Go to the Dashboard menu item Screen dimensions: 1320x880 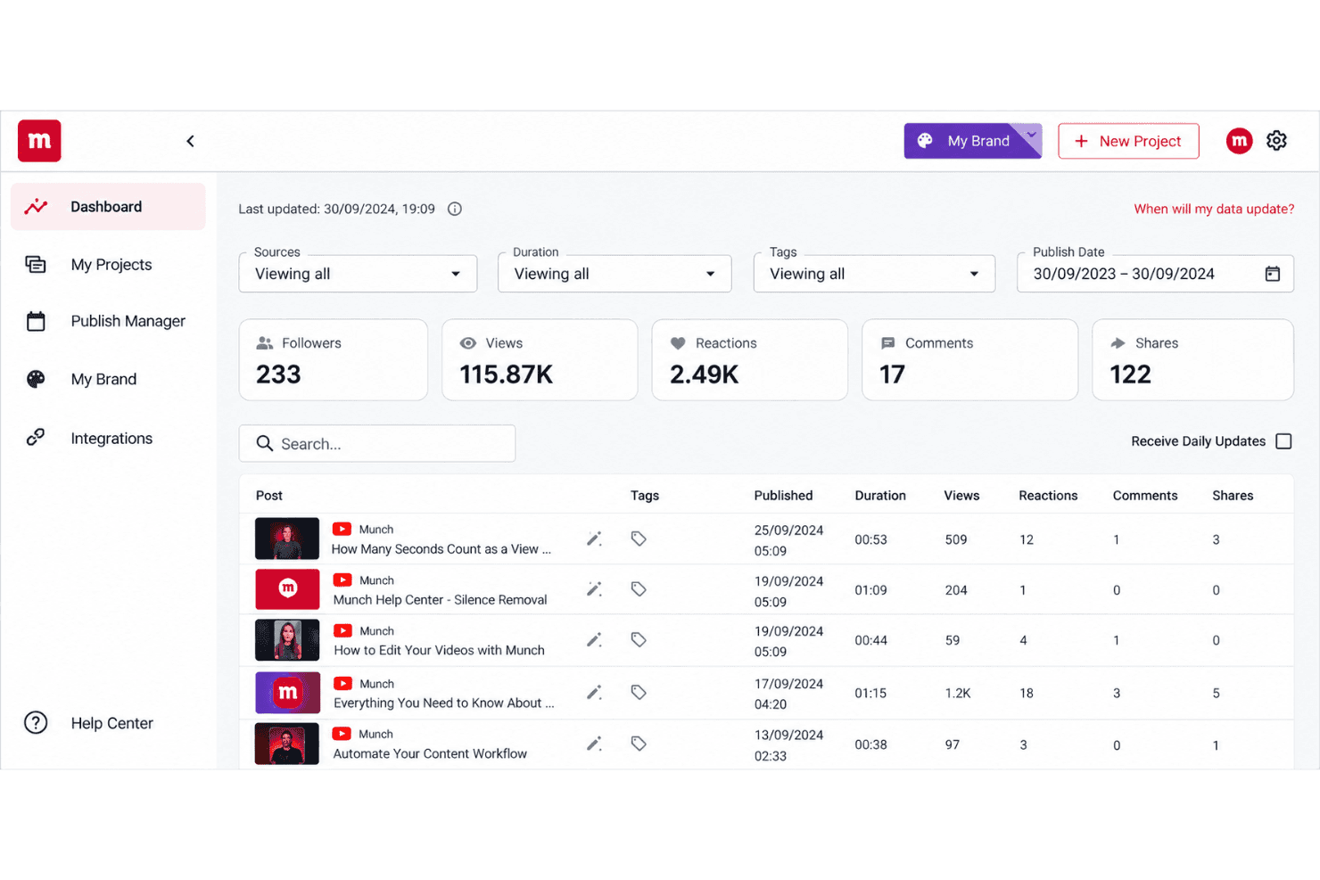tap(108, 207)
